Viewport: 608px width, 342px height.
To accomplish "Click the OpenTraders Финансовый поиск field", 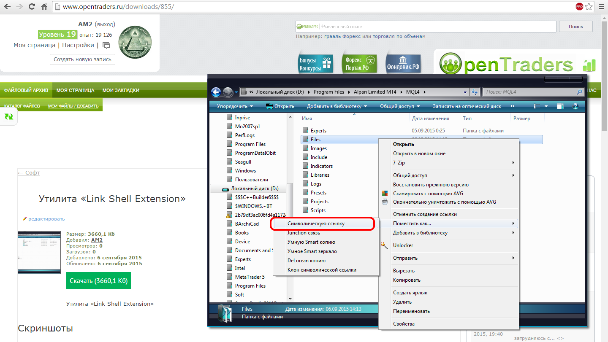I will click(426, 27).
